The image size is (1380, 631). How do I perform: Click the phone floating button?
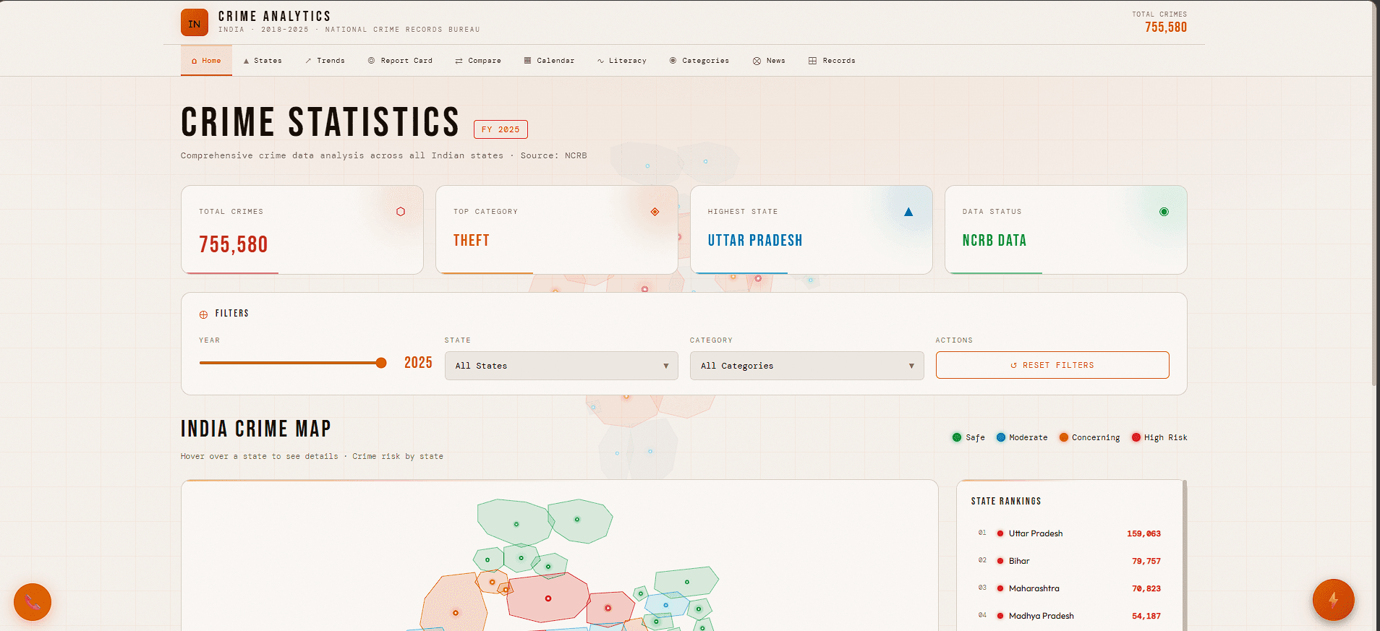(x=33, y=602)
